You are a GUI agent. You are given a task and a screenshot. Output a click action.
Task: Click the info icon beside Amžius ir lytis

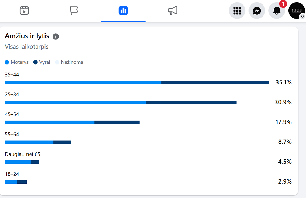(56, 36)
